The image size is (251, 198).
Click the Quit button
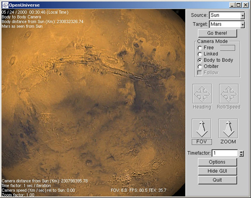coord(217,180)
